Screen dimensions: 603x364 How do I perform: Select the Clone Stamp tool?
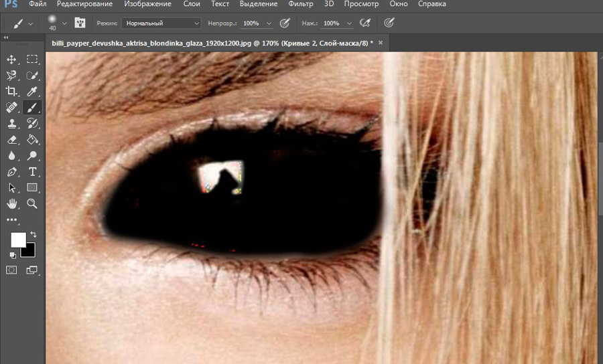coord(11,124)
